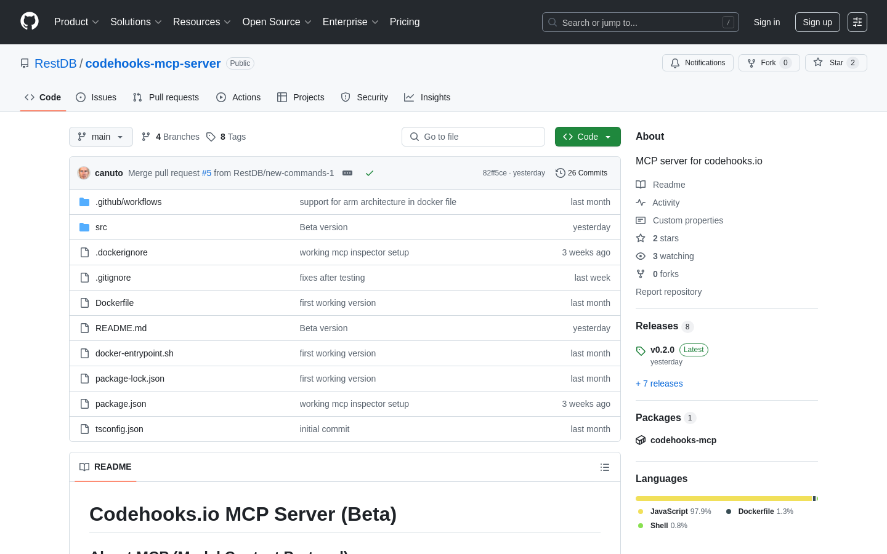
Task: View the 8 Tags
Action: coord(226,137)
